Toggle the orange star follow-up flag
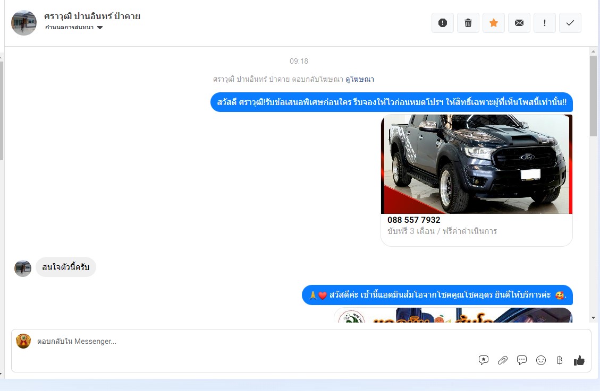Image resolution: width=600 pixels, height=391 pixels. pyautogui.click(x=493, y=23)
